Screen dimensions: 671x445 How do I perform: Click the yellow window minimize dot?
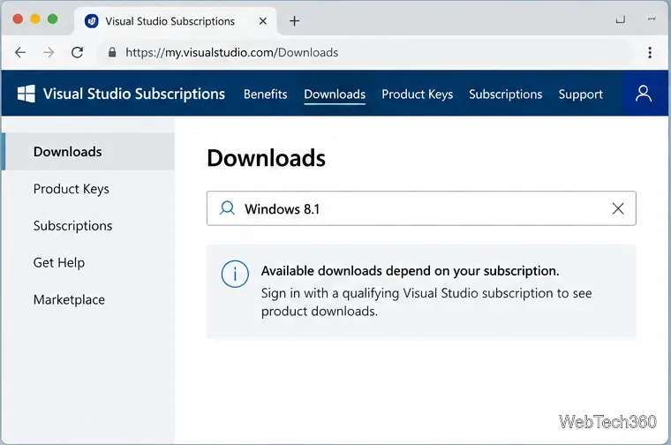[x=35, y=19]
